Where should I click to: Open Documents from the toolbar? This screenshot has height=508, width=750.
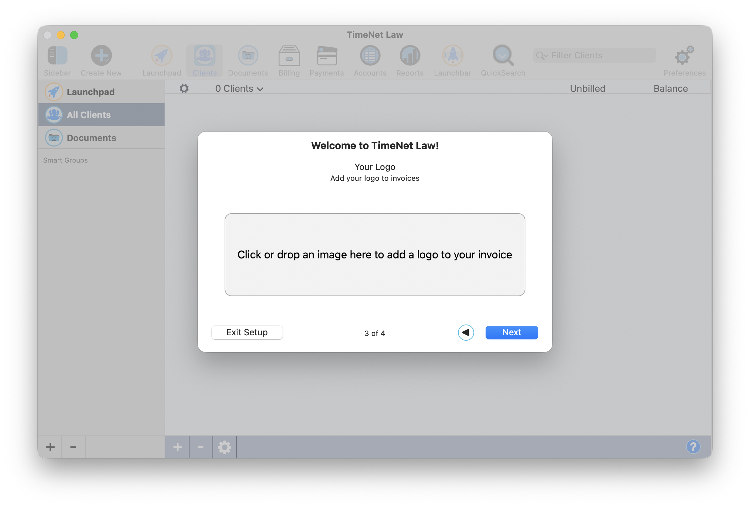coord(248,56)
